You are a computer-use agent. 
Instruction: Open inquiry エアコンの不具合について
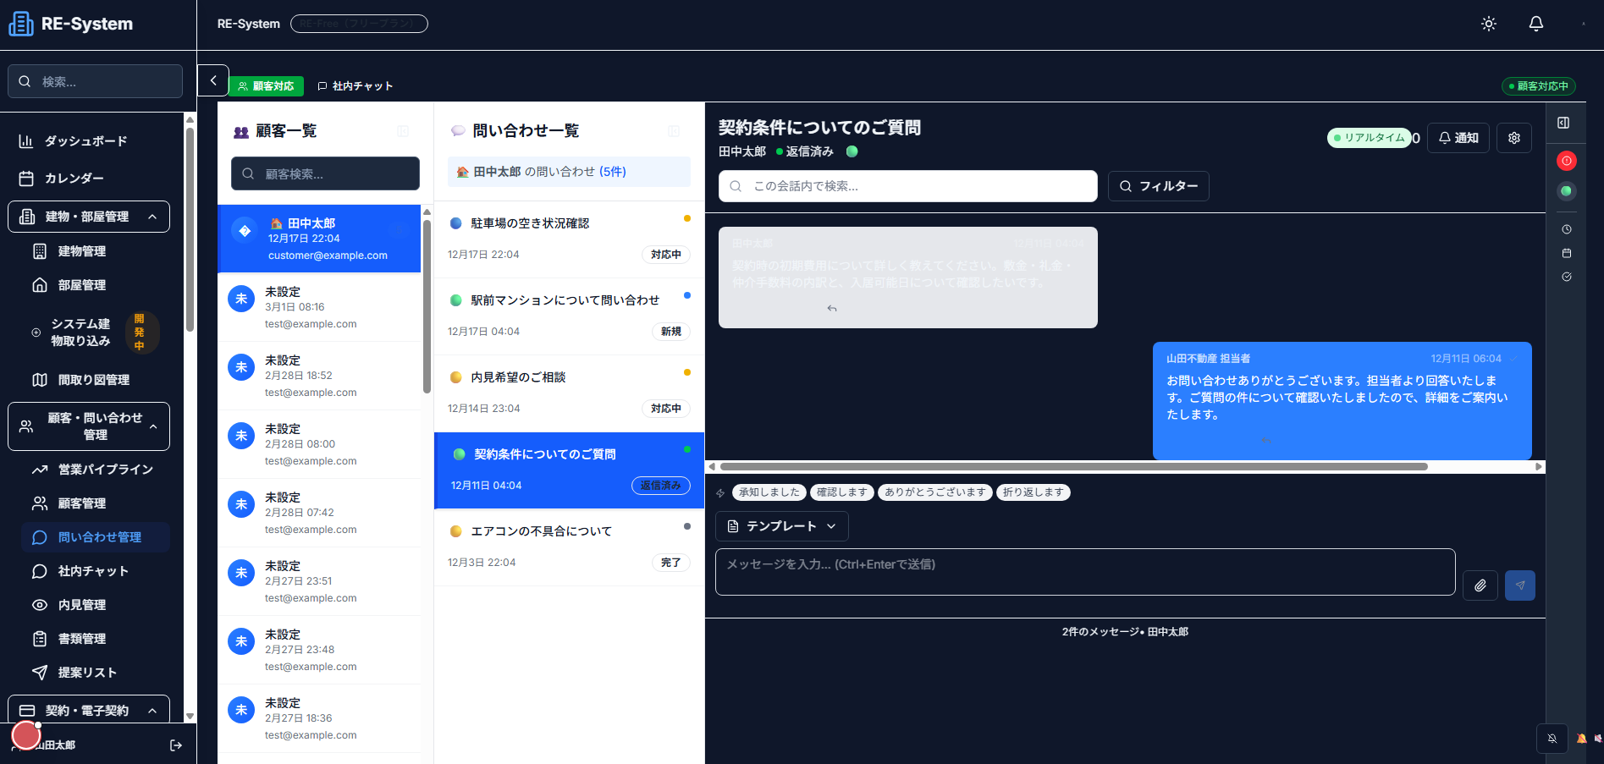(x=569, y=547)
